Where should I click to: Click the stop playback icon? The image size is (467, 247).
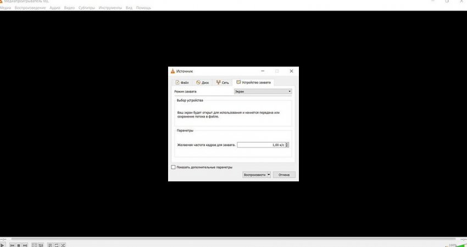click(x=19, y=245)
